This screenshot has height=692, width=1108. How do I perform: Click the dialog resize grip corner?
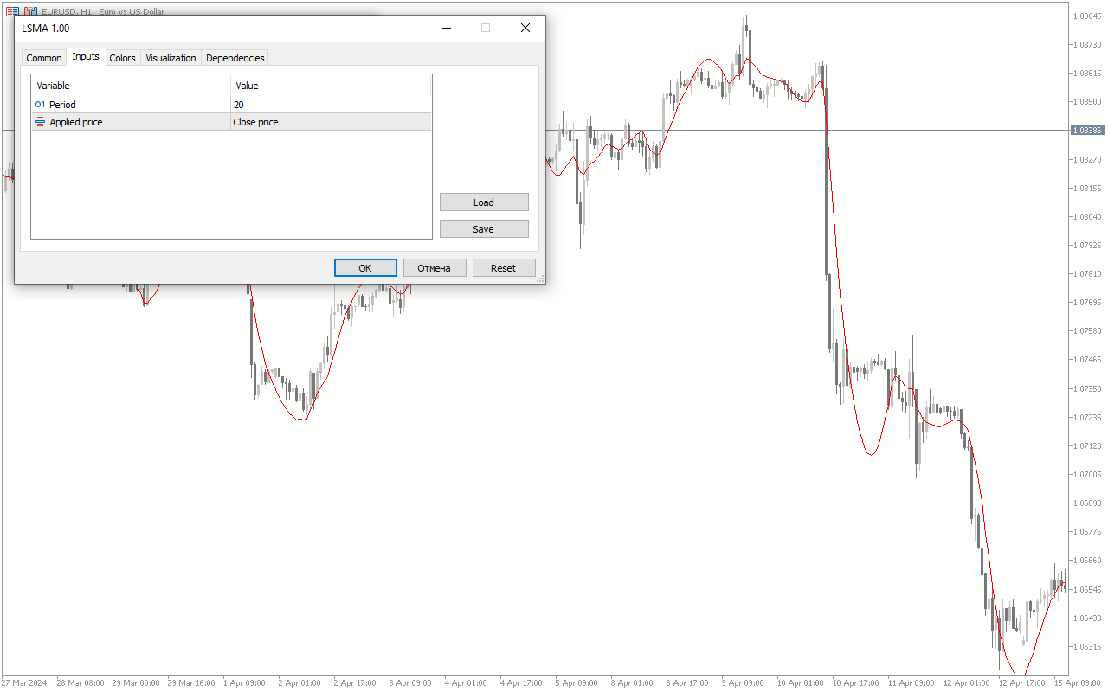click(x=540, y=279)
